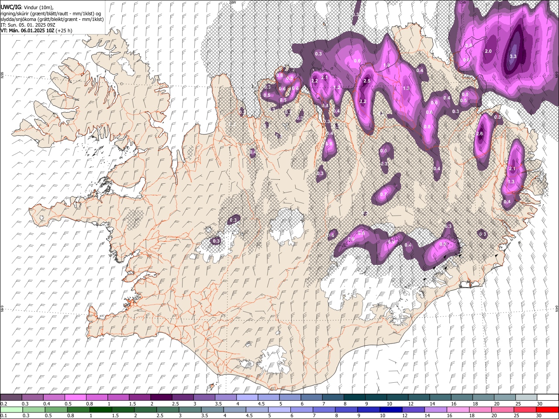The width and height of the screenshot is (559, 419).
Task: Click the valid time 'VT: Mán. 06.01.2025 10Z'
Action: (x=28, y=31)
